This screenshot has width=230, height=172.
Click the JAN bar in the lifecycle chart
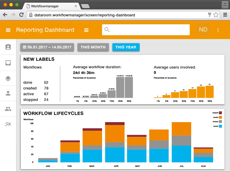point(48,160)
